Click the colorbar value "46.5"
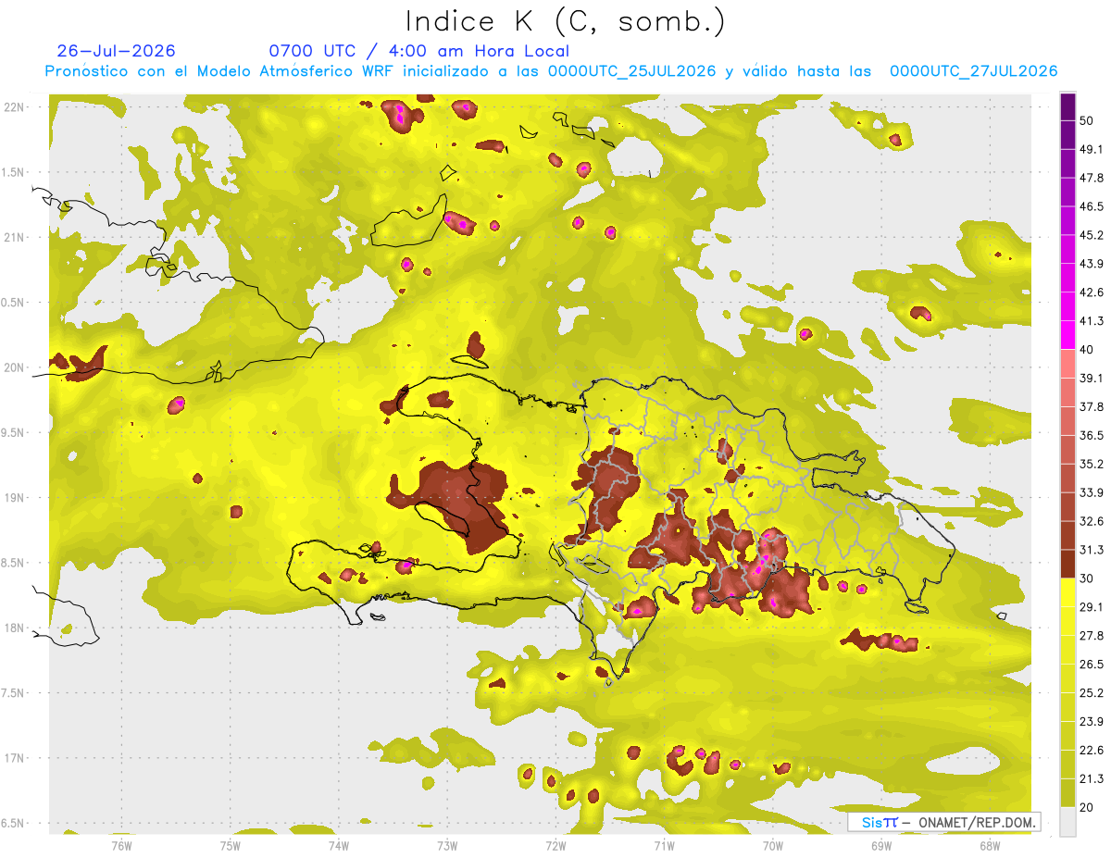 1092,206
